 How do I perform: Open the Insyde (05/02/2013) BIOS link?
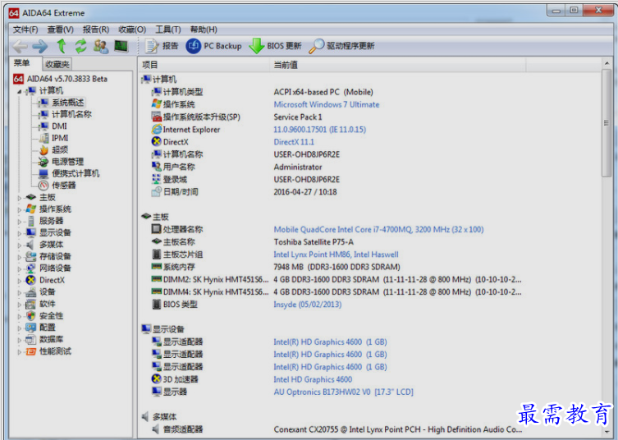(x=308, y=305)
